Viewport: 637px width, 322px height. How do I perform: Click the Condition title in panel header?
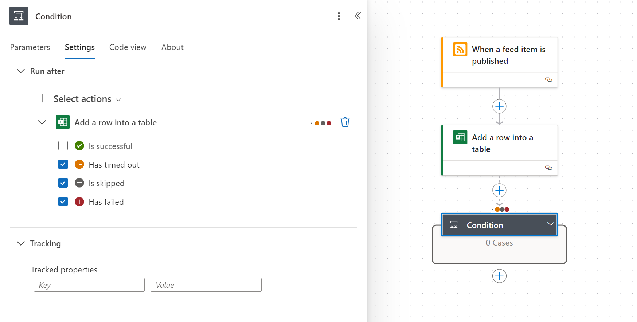(x=54, y=16)
